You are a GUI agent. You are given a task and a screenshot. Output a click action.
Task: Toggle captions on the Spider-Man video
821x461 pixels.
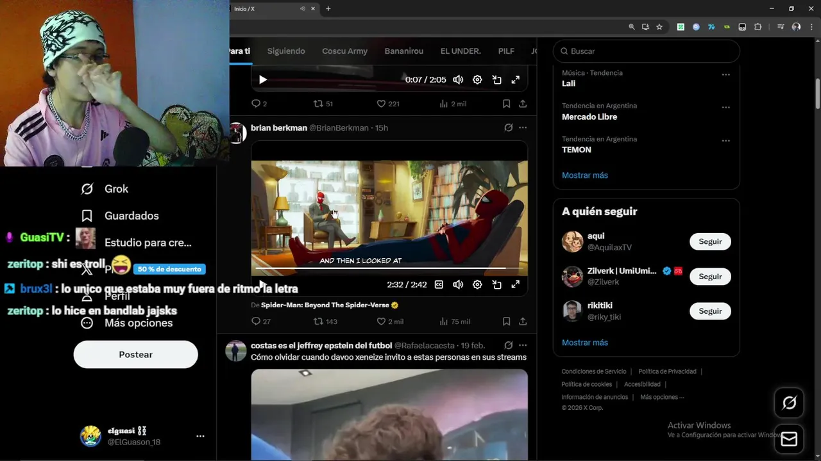[x=439, y=285]
